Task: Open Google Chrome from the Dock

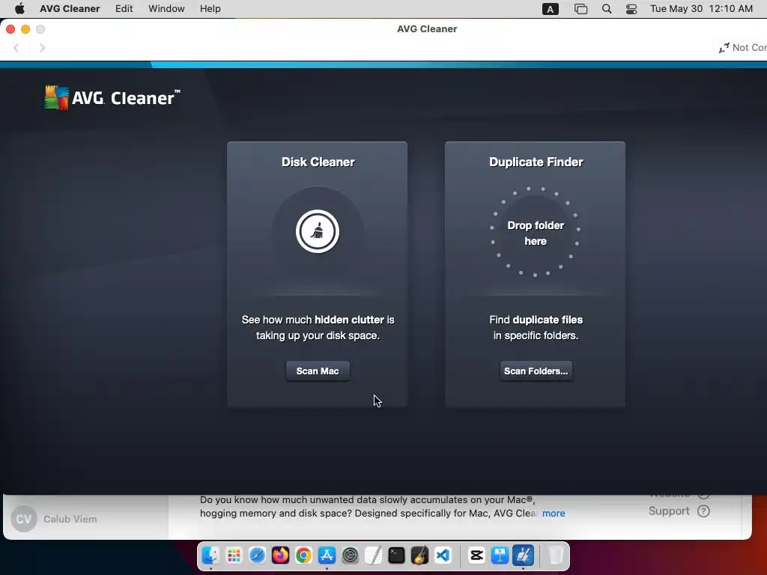Action: coord(304,556)
